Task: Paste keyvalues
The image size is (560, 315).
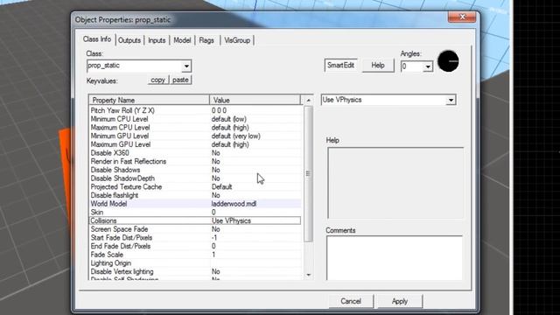Action: coord(180,80)
